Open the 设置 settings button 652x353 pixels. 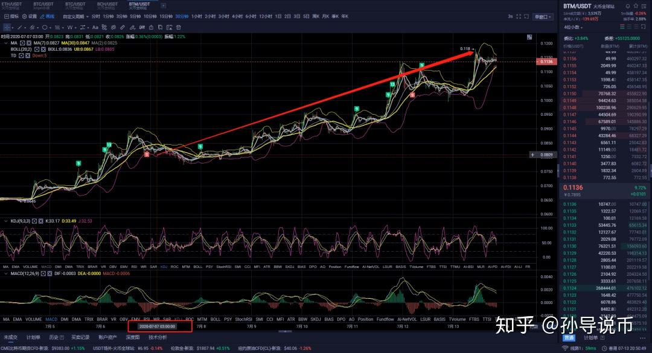point(30,17)
